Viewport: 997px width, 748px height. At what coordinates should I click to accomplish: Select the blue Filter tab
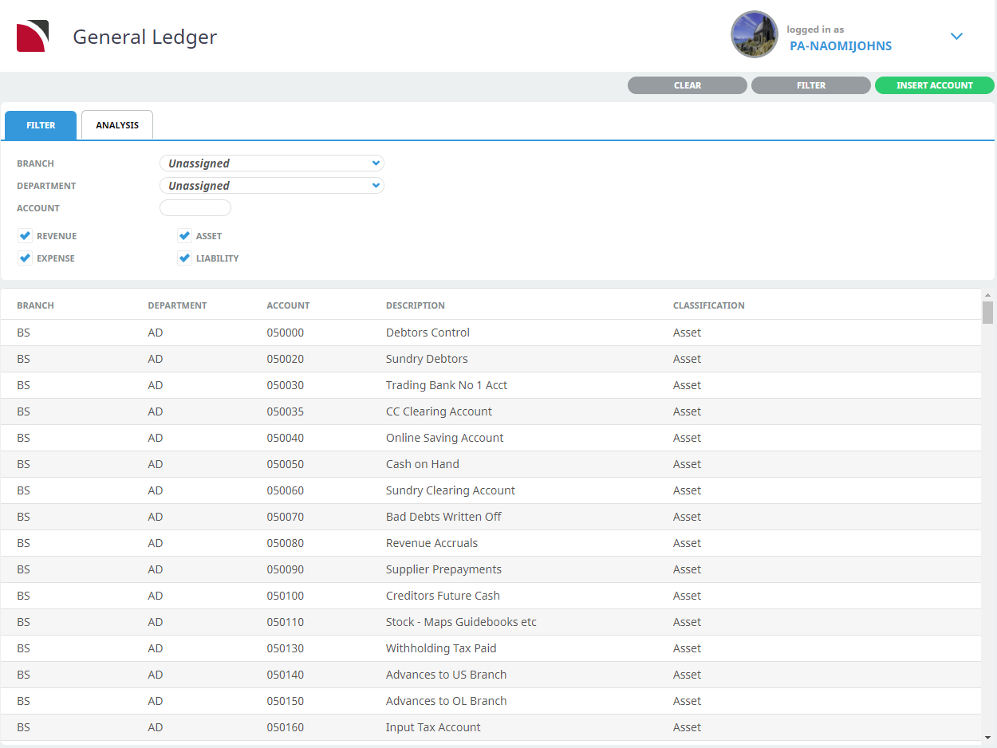click(x=41, y=125)
